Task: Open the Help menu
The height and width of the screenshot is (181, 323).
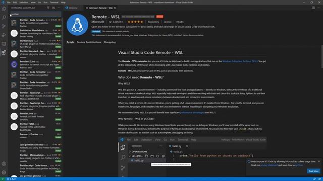Action: click(x=63, y=3)
